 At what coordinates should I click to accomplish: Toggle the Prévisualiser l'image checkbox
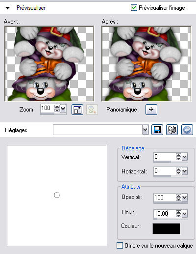134,8
